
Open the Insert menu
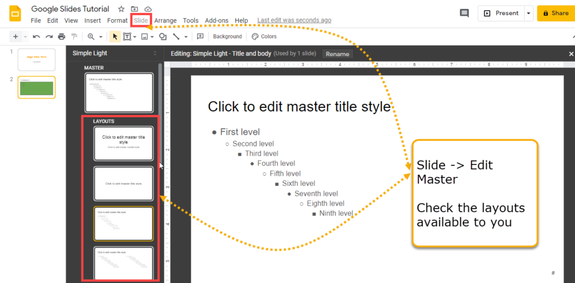(x=93, y=21)
